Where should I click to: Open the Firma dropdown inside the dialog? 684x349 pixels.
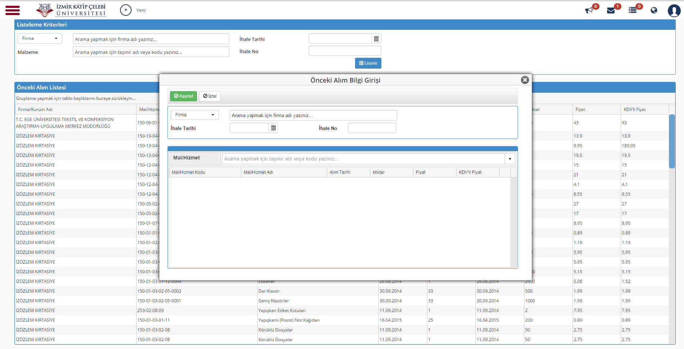194,115
